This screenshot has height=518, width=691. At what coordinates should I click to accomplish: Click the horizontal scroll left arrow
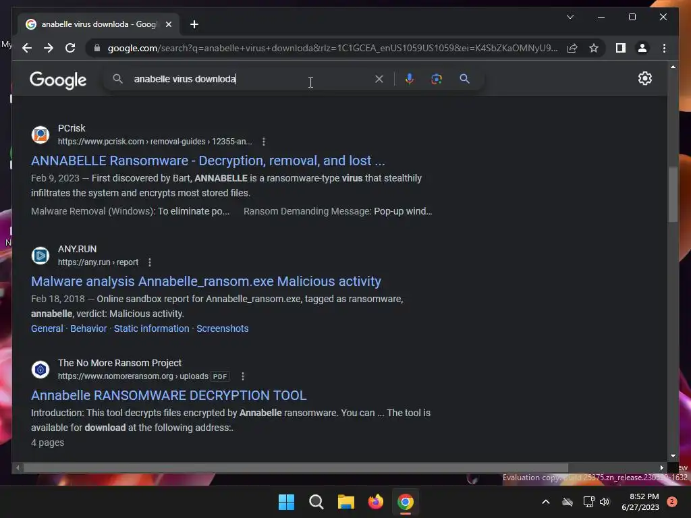17,468
